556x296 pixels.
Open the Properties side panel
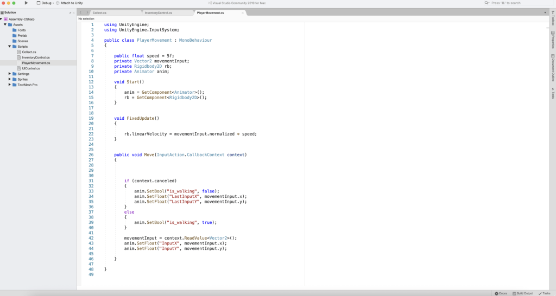click(x=553, y=41)
